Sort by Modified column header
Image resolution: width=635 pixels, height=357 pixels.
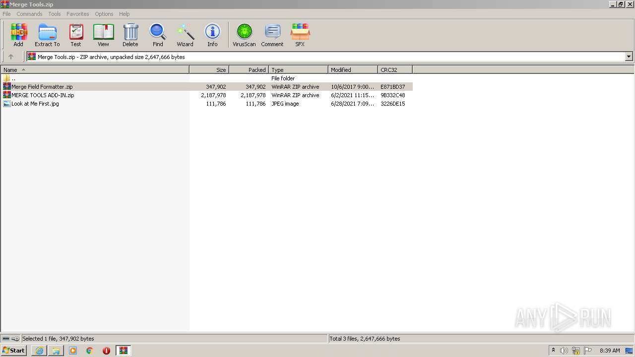point(353,70)
